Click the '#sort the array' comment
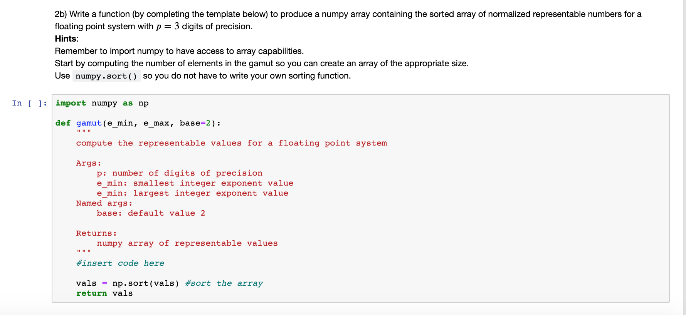The width and height of the screenshot is (686, 315). pyautogui.click(x=224, y=283)
